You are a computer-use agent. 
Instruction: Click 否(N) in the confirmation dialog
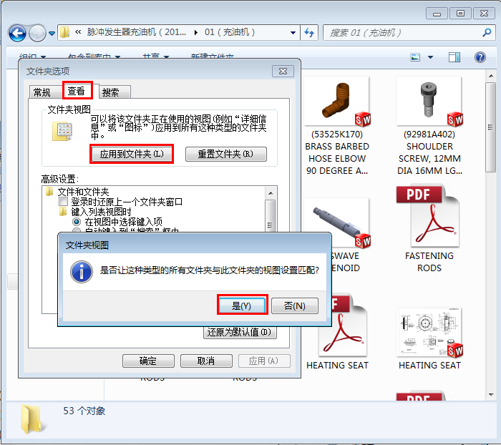tap(294, 305)
